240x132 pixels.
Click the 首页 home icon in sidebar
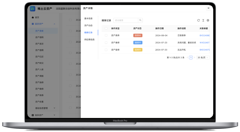[33, 17]
